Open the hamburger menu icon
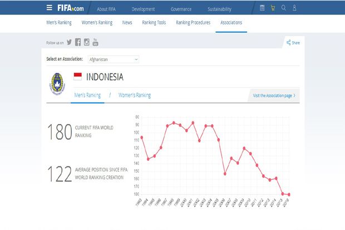Screen dimensions: 345x230 [x=50, y=8]
